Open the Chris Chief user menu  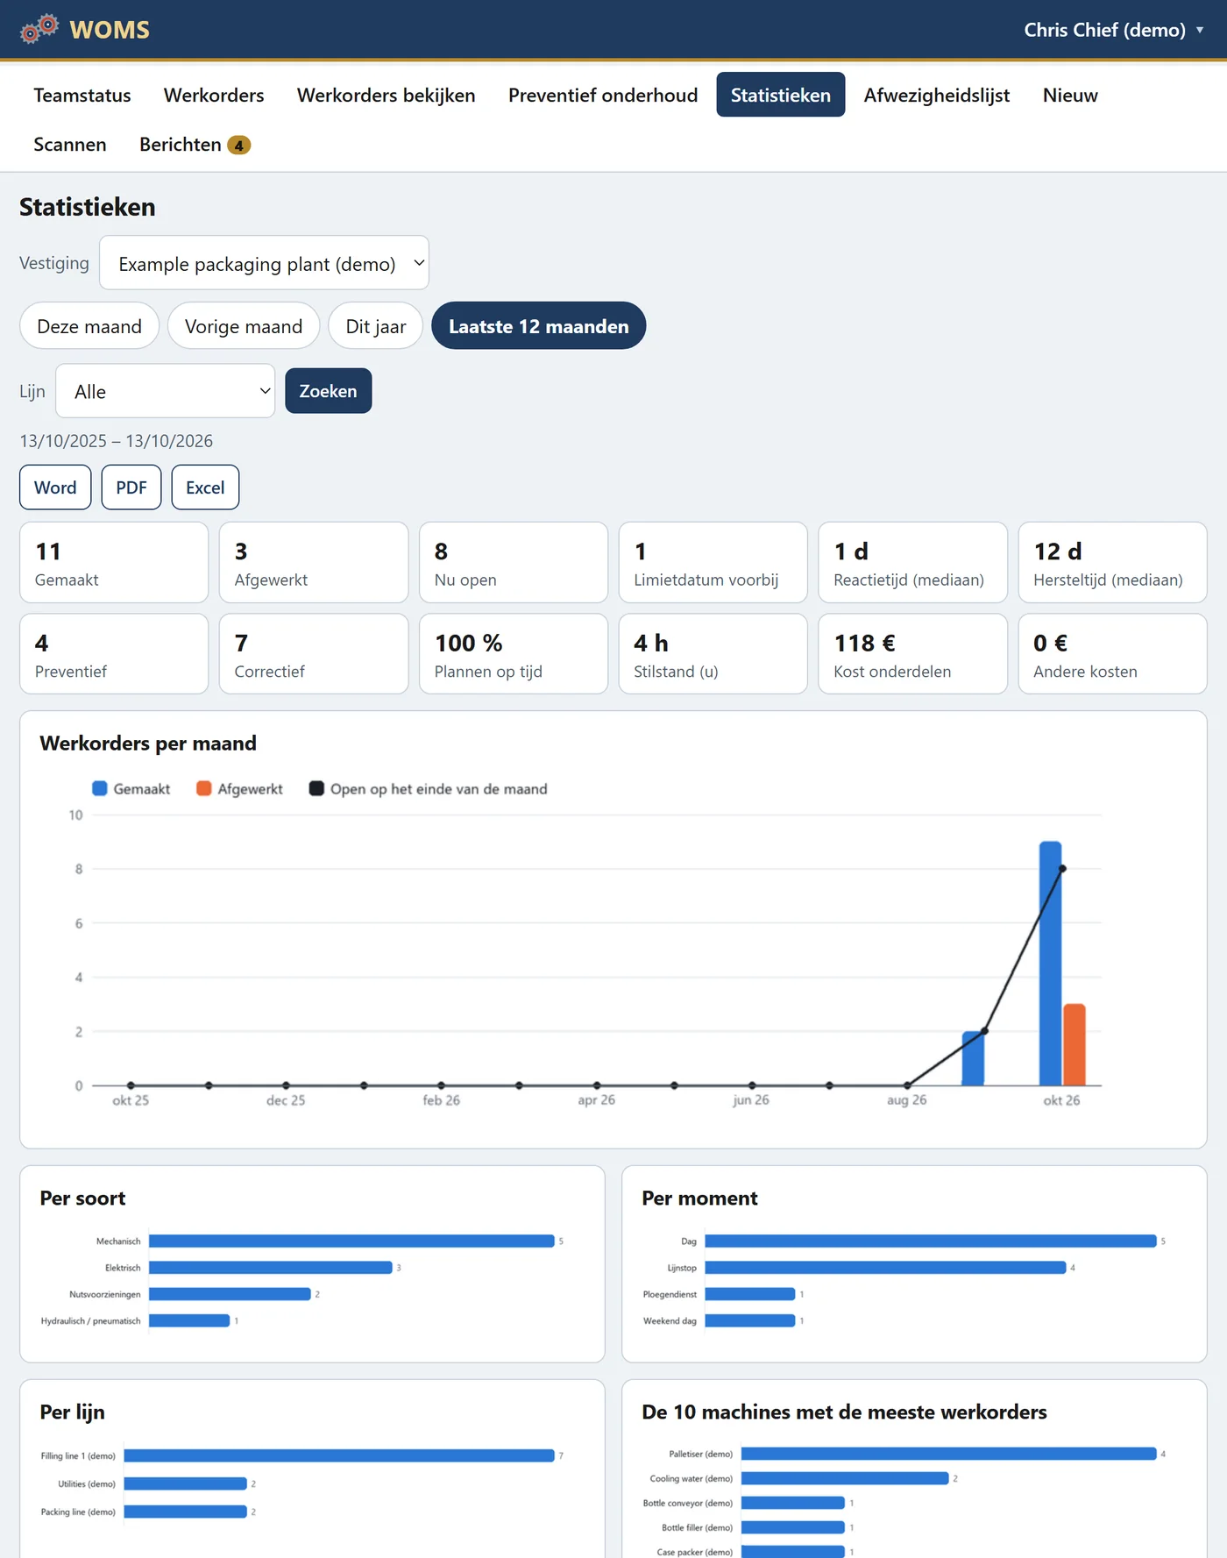tap(1113, 30)
